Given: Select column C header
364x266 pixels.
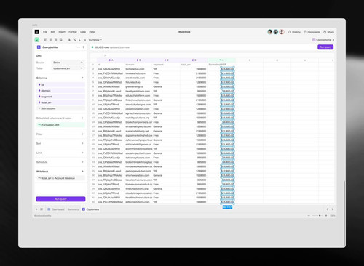Looking at the screenshot, I should tap(166, 60).
